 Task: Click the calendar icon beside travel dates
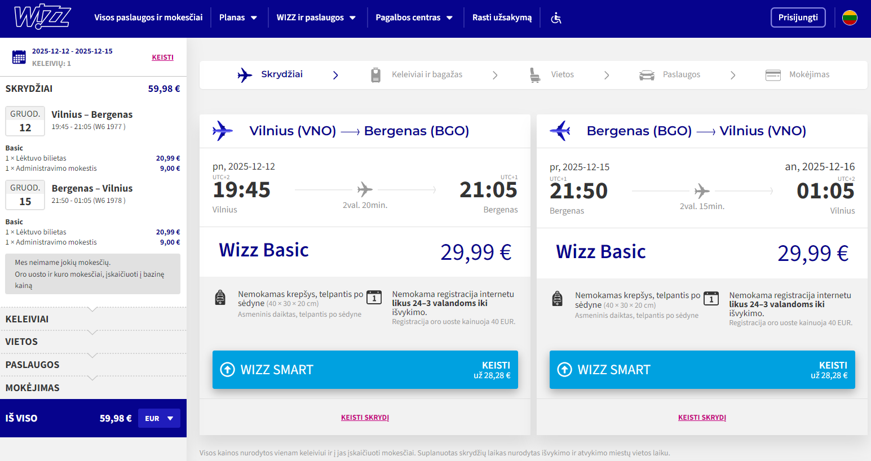(x=19, y=57)
